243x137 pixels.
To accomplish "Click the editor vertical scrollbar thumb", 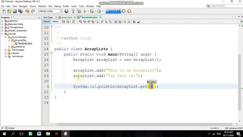I will pyautogui.click(x=240, y=82).
